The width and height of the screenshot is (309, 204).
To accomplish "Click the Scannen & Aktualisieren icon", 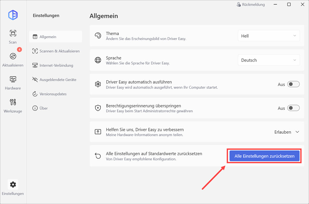I will [x=35, y=51].
